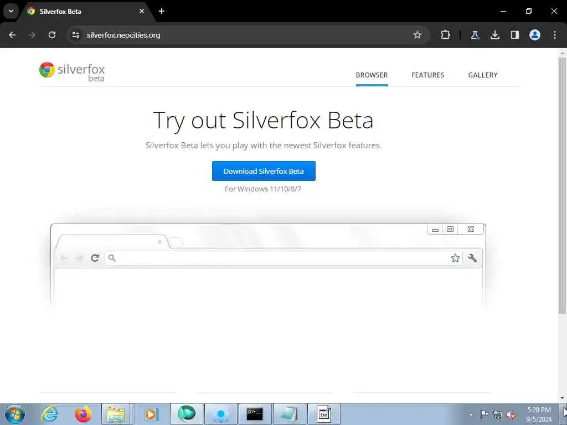The height and width of the screenshot is (425, 567).
Task: Close the Silverfox Beta tab
Action: pyautogui.click(x=142, y=11)
